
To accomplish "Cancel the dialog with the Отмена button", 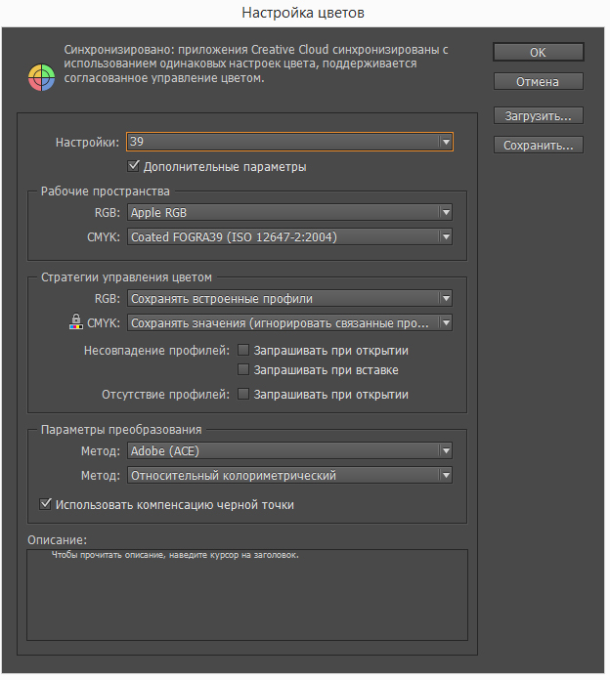I will (539, 81).
